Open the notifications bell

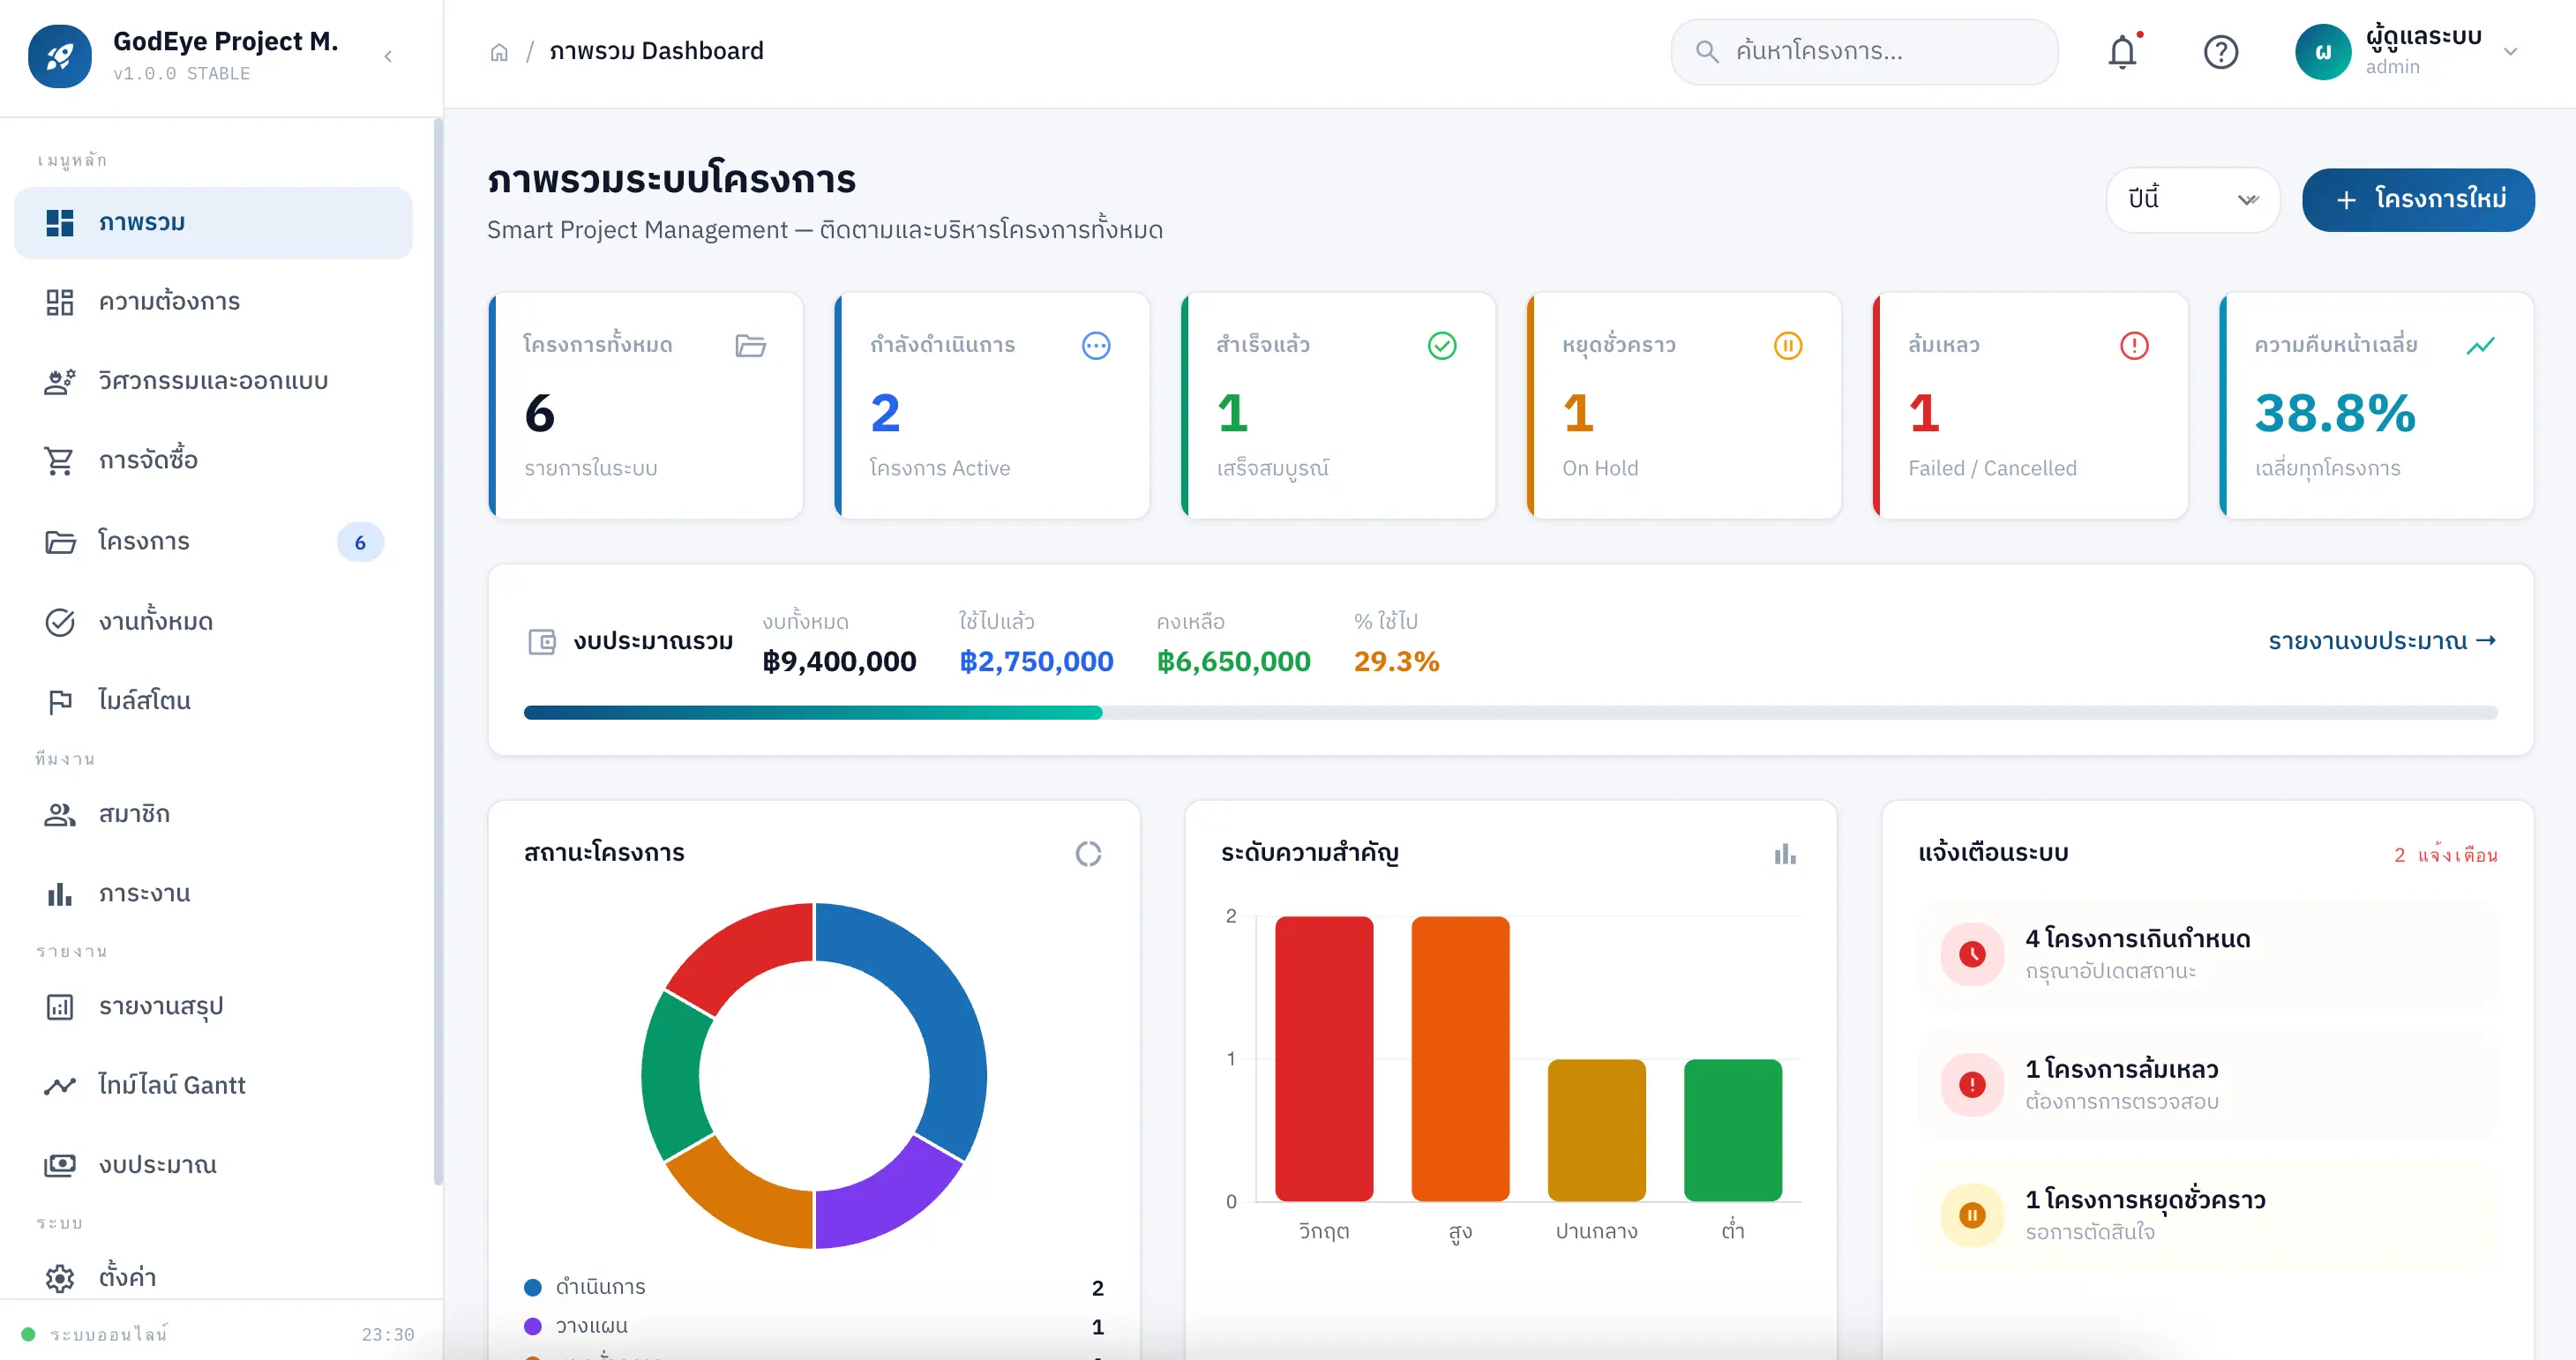coord(2122,52)
